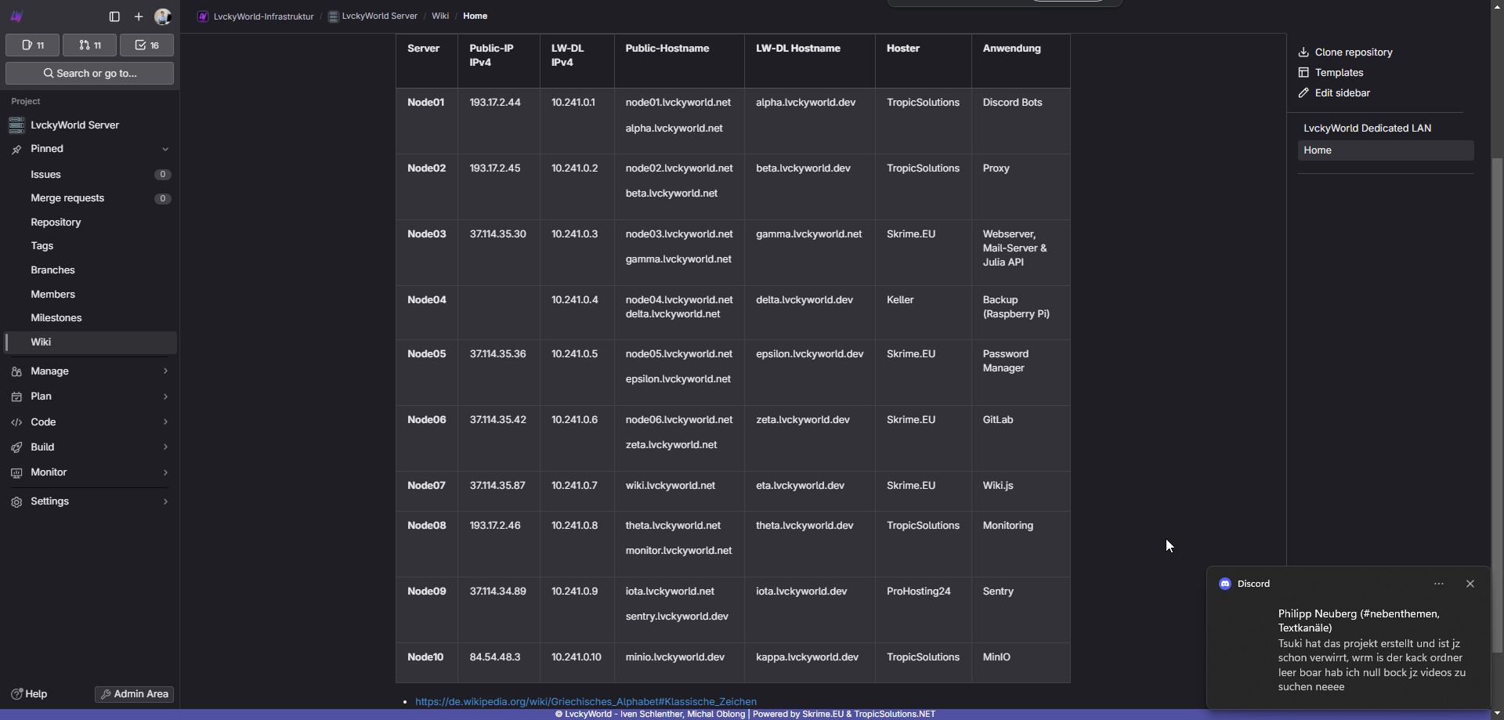The height and width of the screenshot is (720, 1504).
Task: Dismiss the Discord notification
Action: [1470, 584]
